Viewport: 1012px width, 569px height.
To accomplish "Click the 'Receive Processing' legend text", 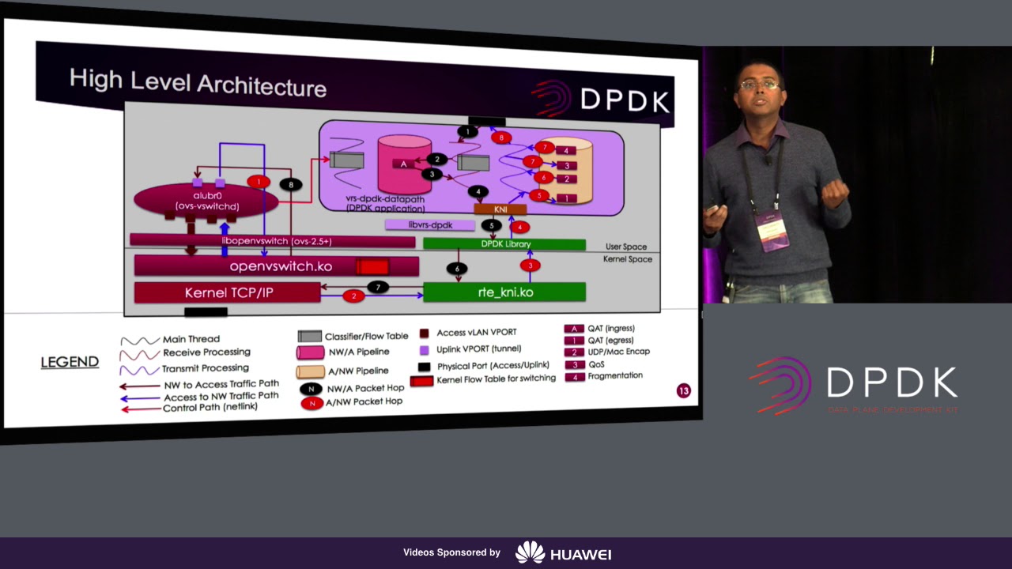I will coord(206,352).
